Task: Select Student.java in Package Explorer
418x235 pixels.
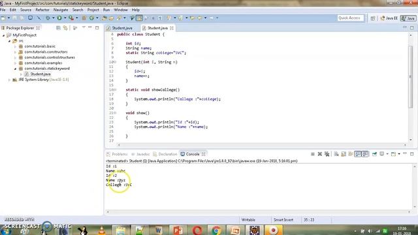Action: (x=40, y=74)
